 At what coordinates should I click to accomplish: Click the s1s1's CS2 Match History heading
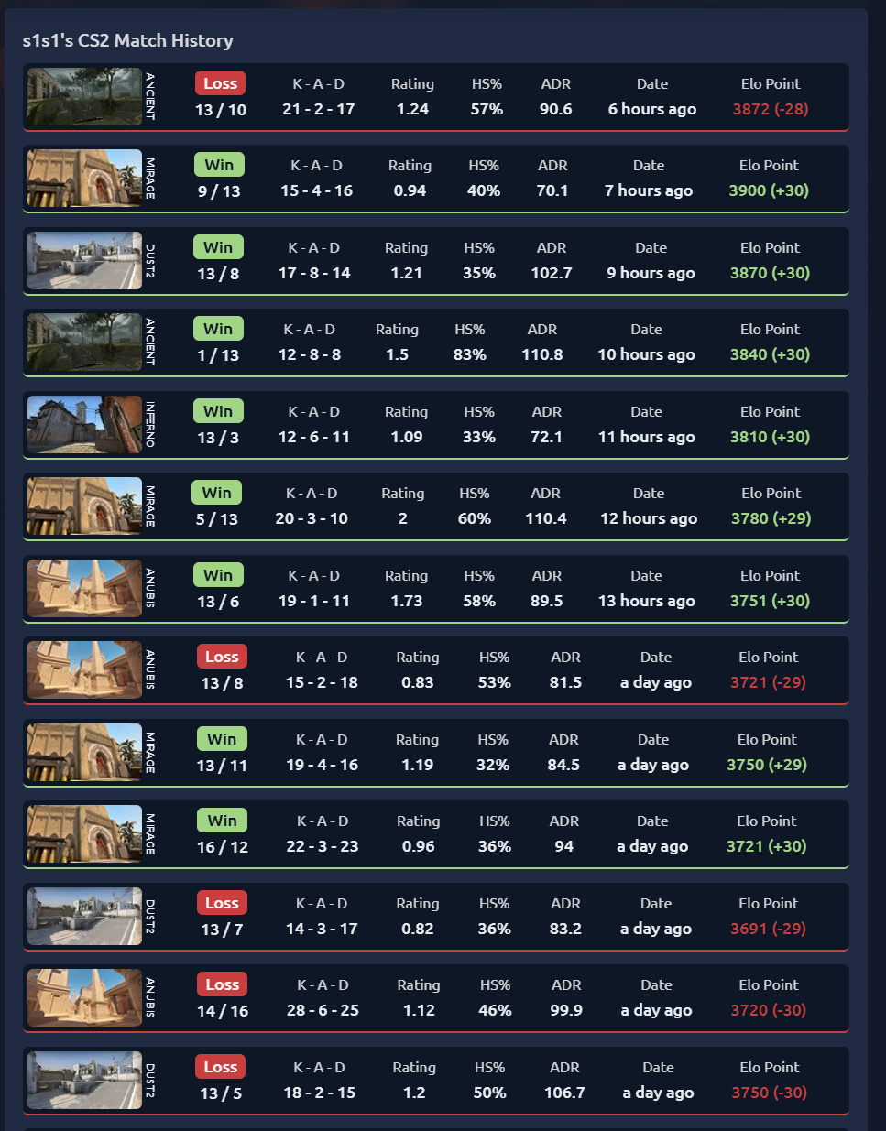pyautogui.click(x=127, y=40)
